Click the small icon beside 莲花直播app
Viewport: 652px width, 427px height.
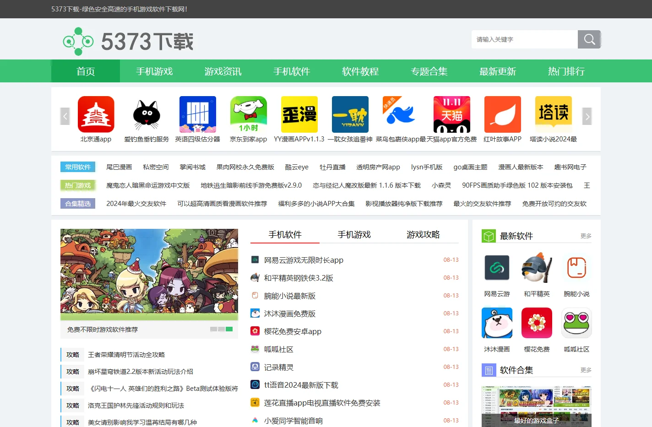[255, 402]
